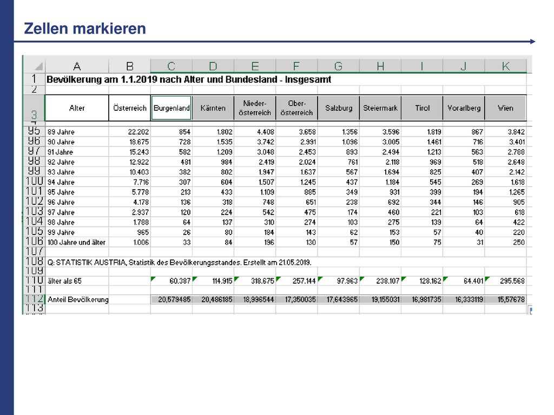Select column F via its header
Screen dimensions: 554x415
[x=296, y=66]
